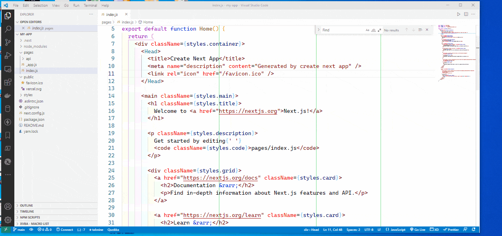Open the Explorer view in activity bar
The image size is (502, 236).
(8, 16)
